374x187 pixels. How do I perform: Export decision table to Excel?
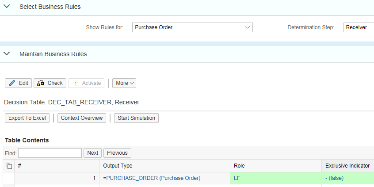point(27,118)
